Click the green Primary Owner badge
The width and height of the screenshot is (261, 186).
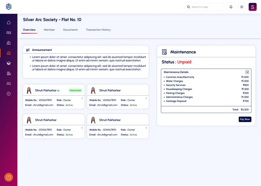(x=75, y=90)
